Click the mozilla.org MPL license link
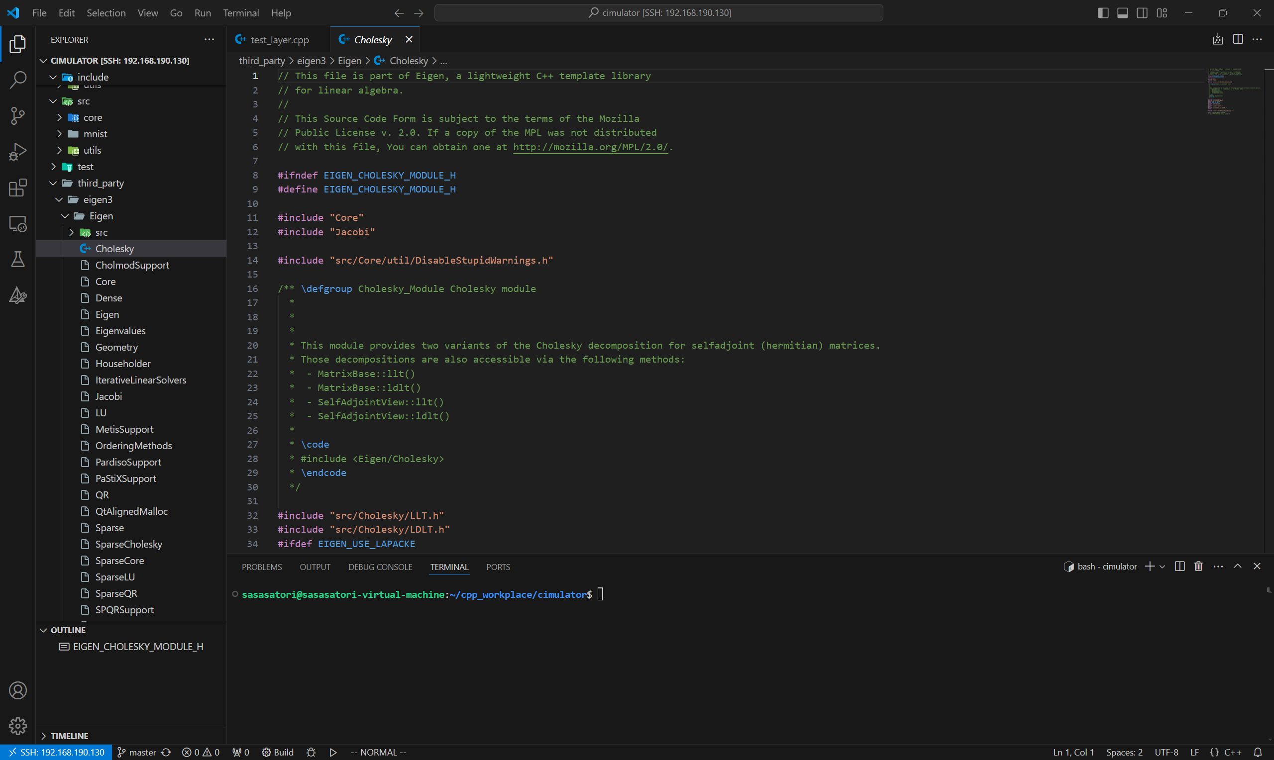Viewport: 1274px width, 760px height. 591,147
